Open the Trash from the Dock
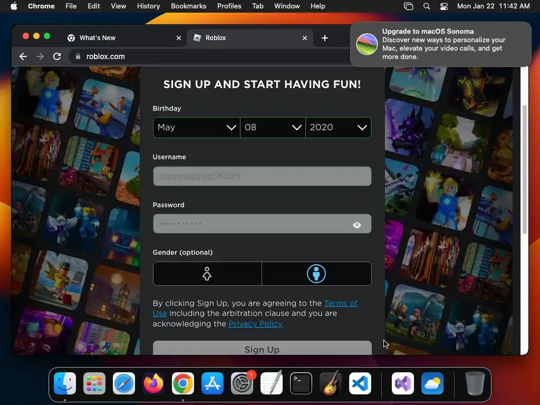 coord(475,383)
